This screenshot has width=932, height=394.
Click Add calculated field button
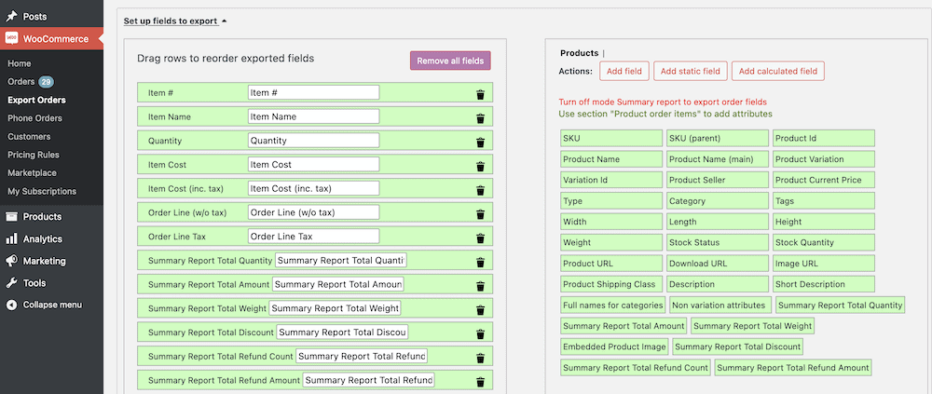pos(777,71)
